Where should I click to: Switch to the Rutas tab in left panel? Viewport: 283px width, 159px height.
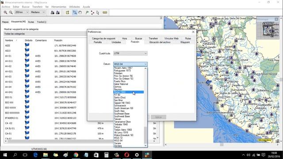coord(31,22)
